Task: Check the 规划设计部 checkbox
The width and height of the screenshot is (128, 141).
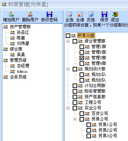Action: point(75,69)
